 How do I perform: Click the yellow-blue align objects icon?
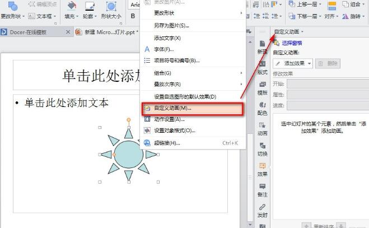(332, 6)
